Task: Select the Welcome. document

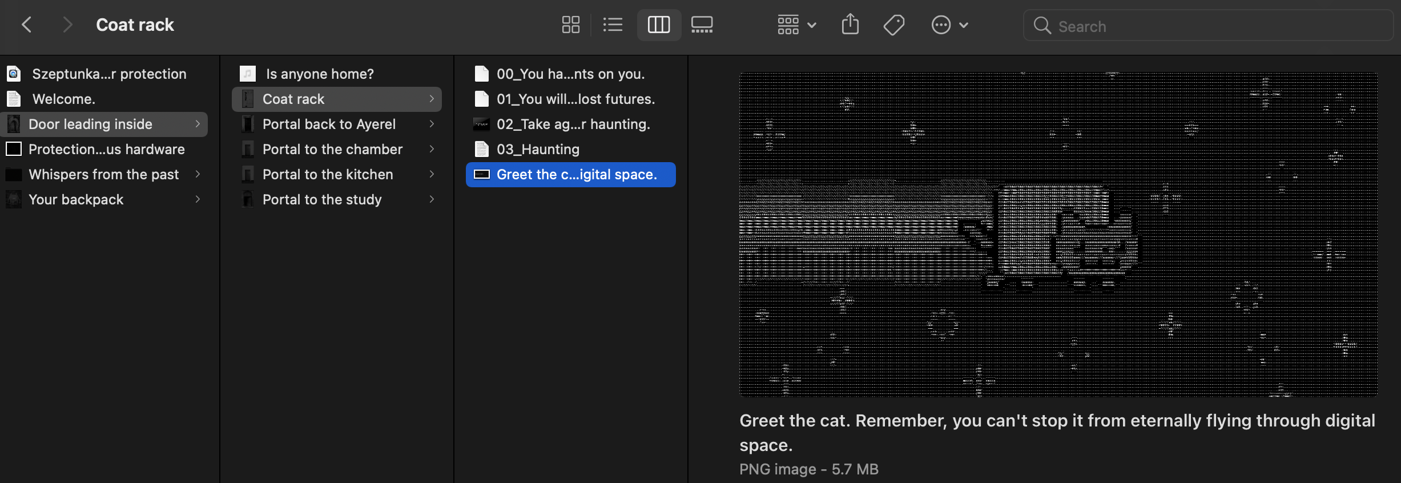Action: click(63, 99)
